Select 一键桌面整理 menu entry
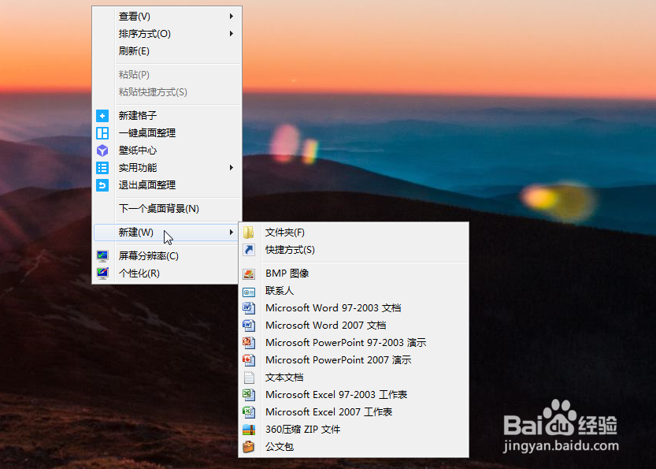656x469 pixels. (167, 133)
